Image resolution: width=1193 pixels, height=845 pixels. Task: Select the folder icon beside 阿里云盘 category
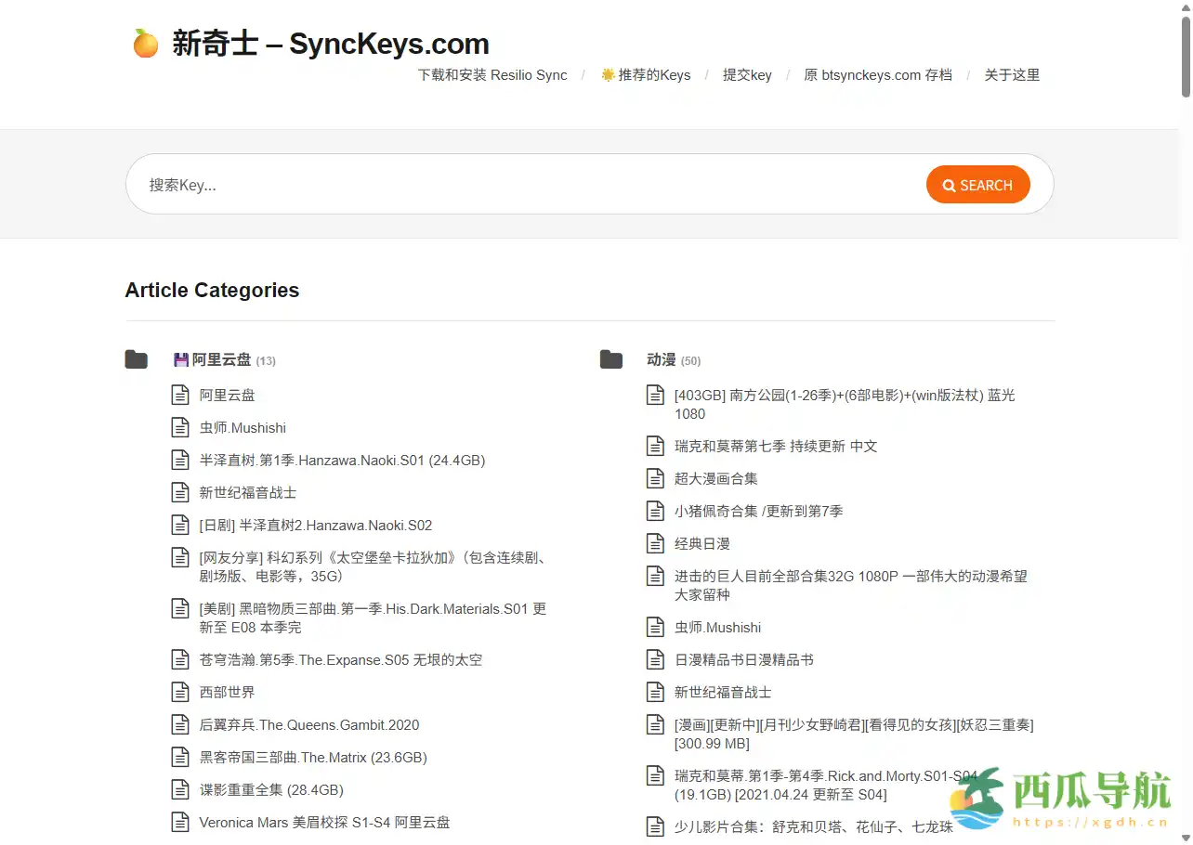point(136,359)
